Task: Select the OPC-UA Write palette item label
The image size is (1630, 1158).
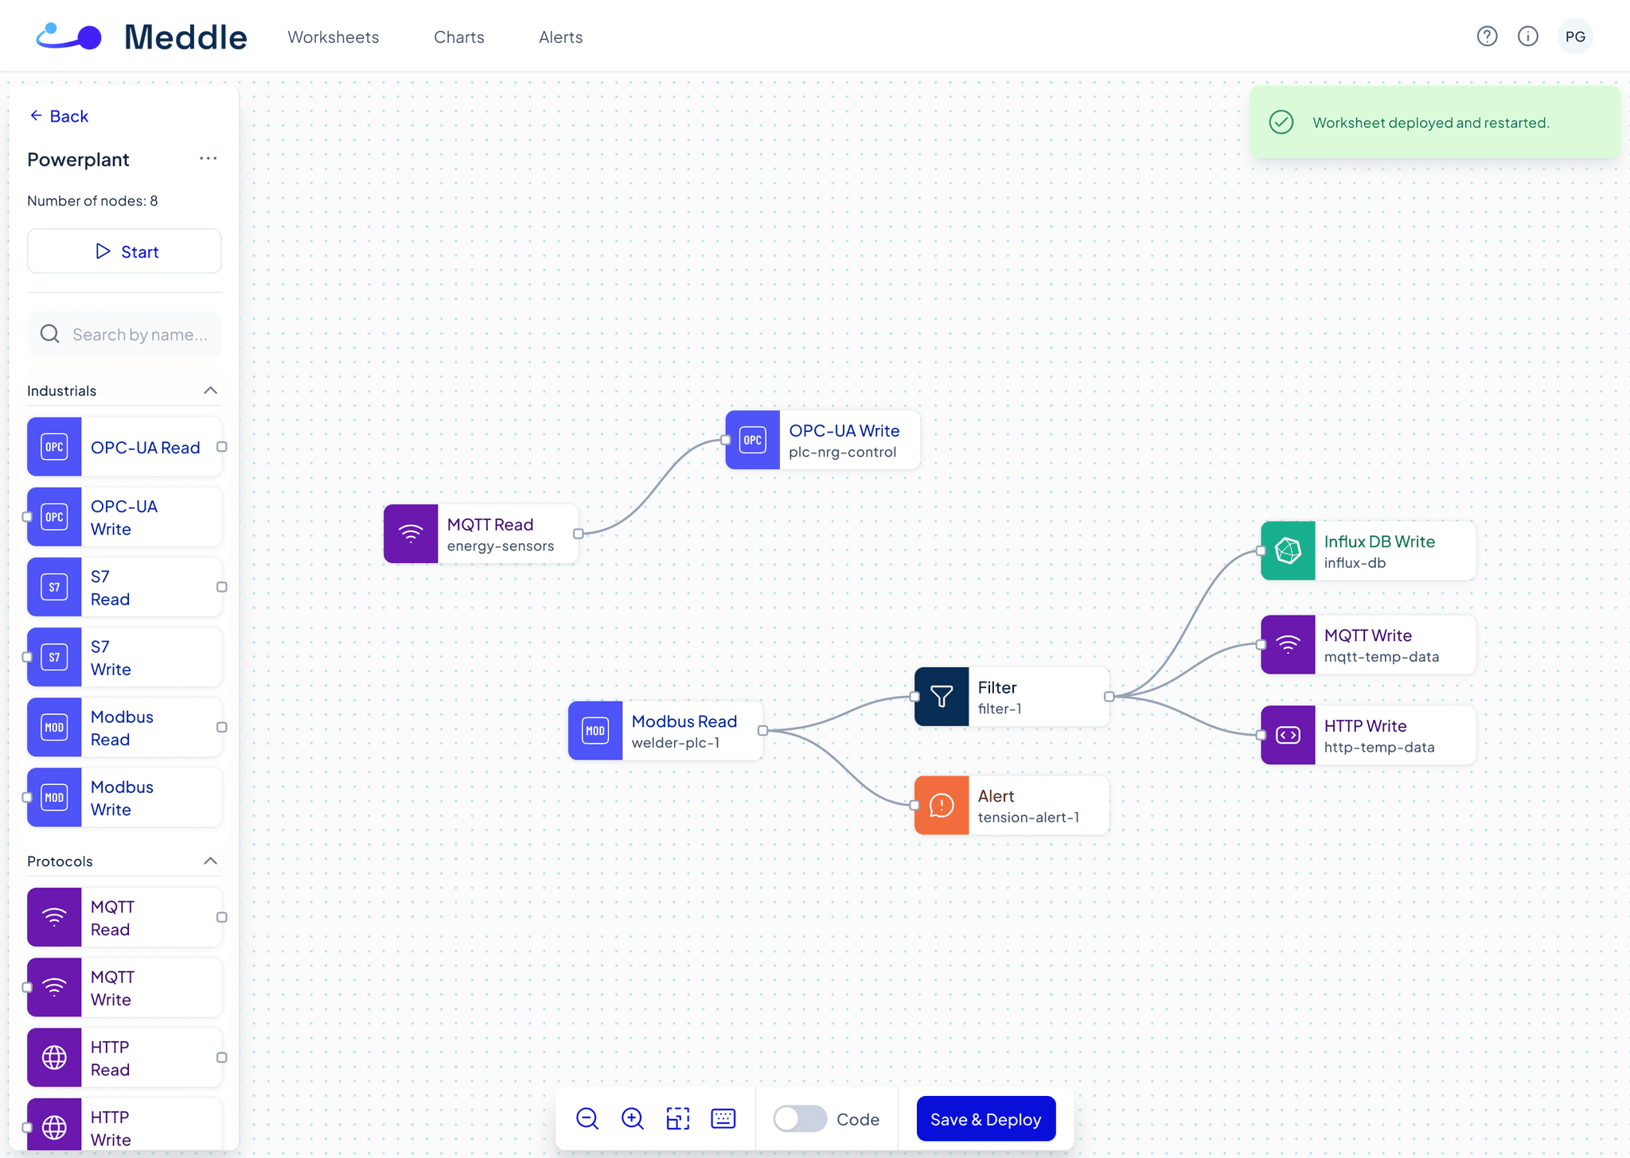Action: pyautogui.click(x=124, y=517)
